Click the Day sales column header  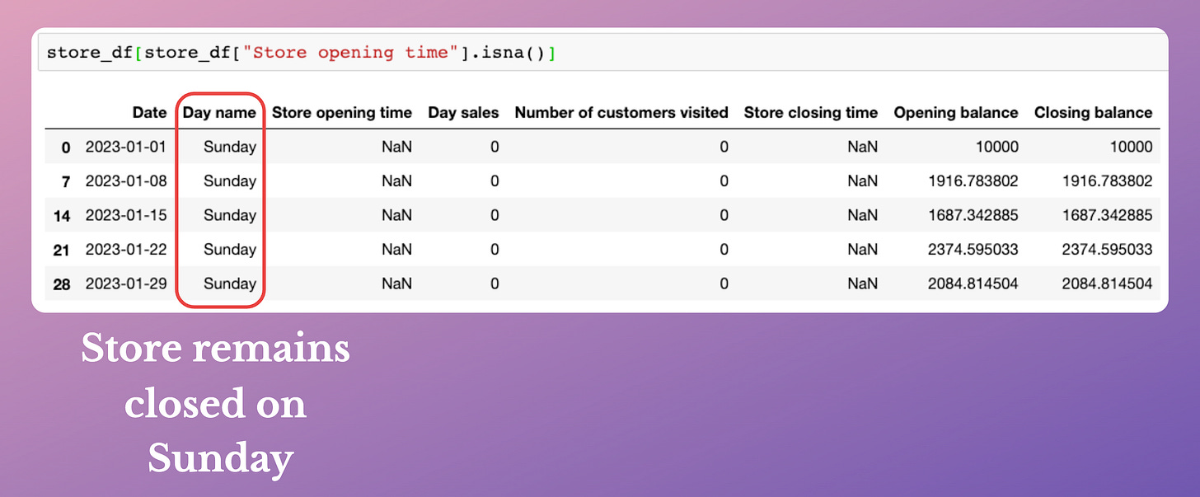click(x=463, y=112)
